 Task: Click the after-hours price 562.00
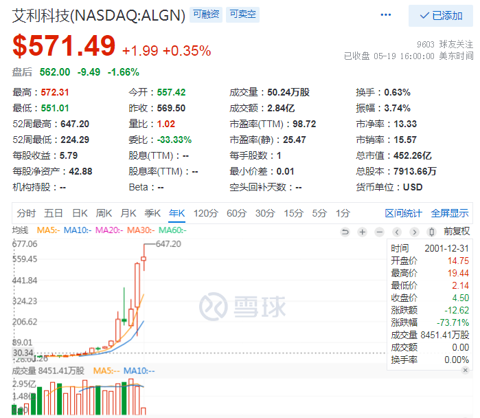click(55, 72)
